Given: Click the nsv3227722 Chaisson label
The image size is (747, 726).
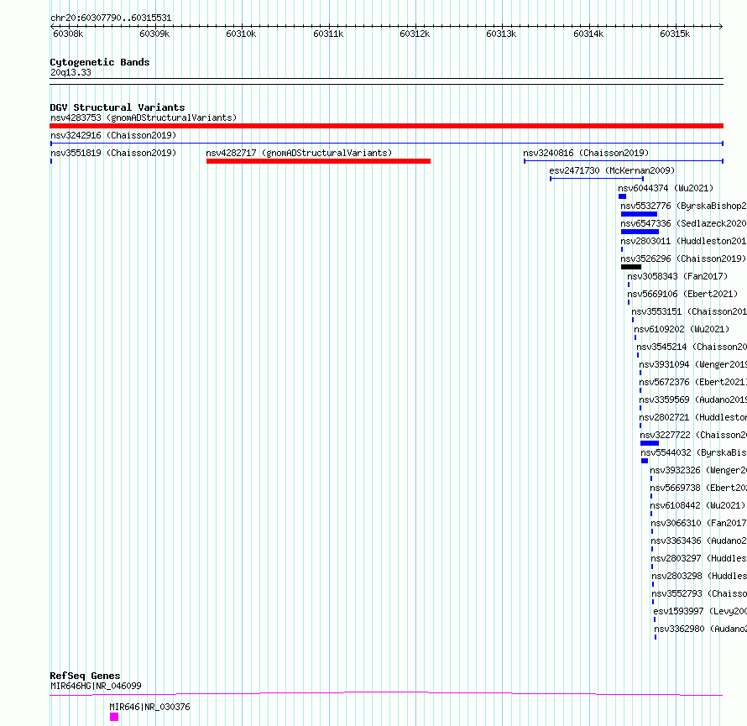Looking at the screenshot, I should tap(693, 435).
